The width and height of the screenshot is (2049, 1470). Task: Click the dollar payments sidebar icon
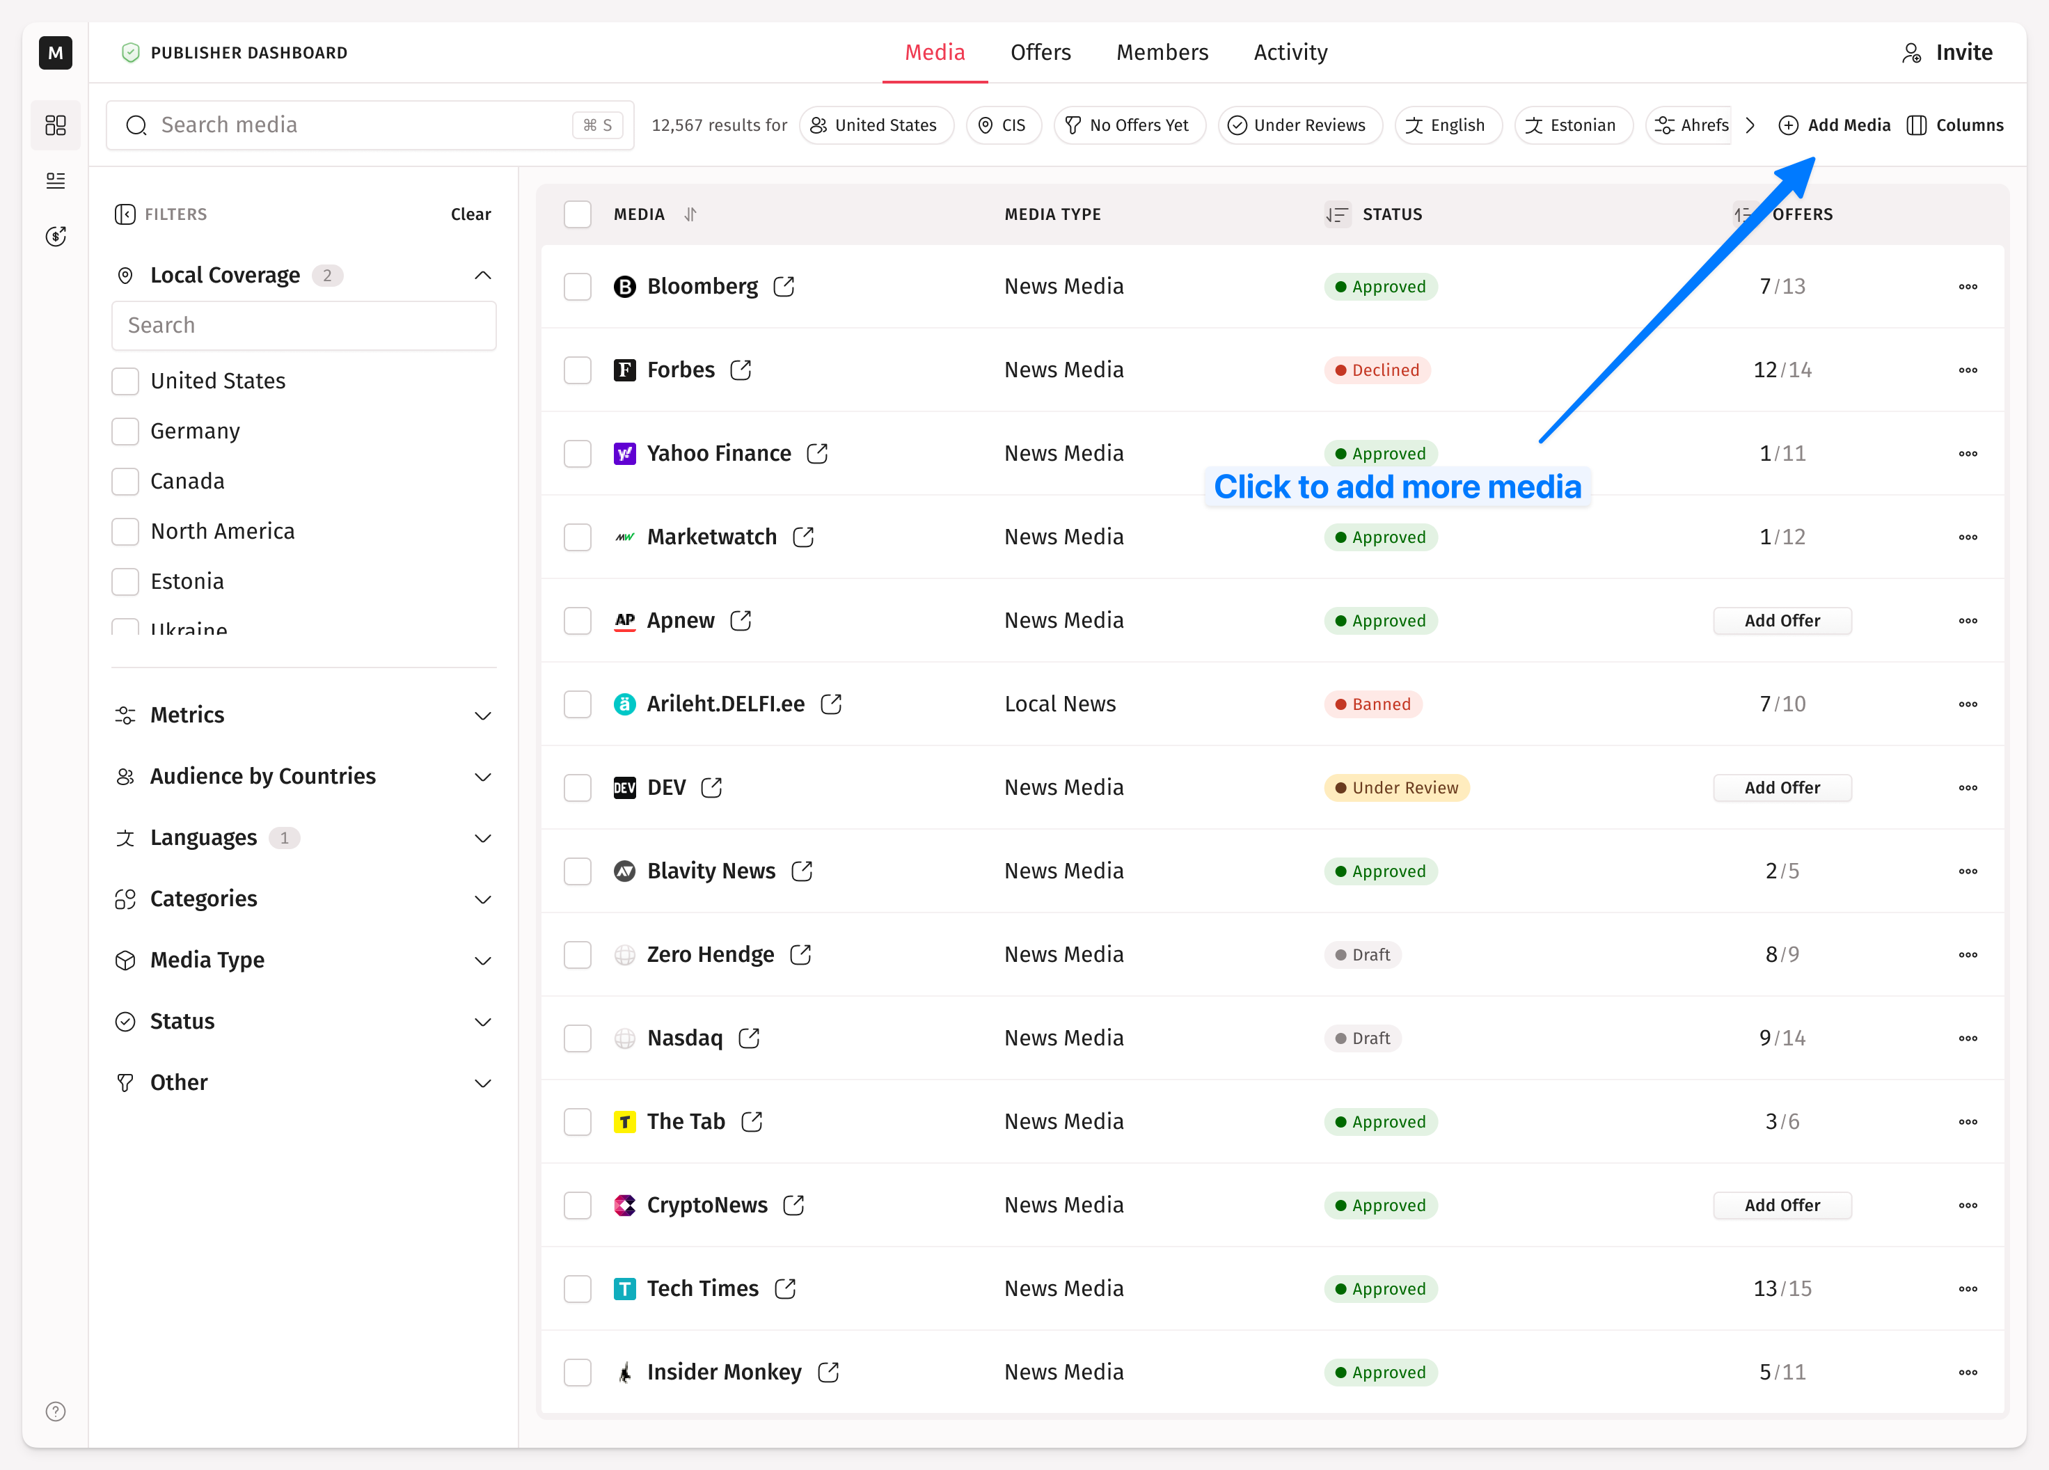click(56, 237)
